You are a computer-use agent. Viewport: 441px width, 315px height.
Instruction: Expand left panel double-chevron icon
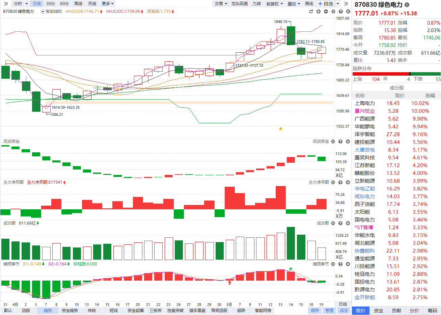tap(5, 4)
